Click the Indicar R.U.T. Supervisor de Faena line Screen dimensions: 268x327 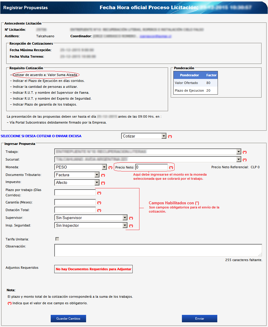point(50,93)
